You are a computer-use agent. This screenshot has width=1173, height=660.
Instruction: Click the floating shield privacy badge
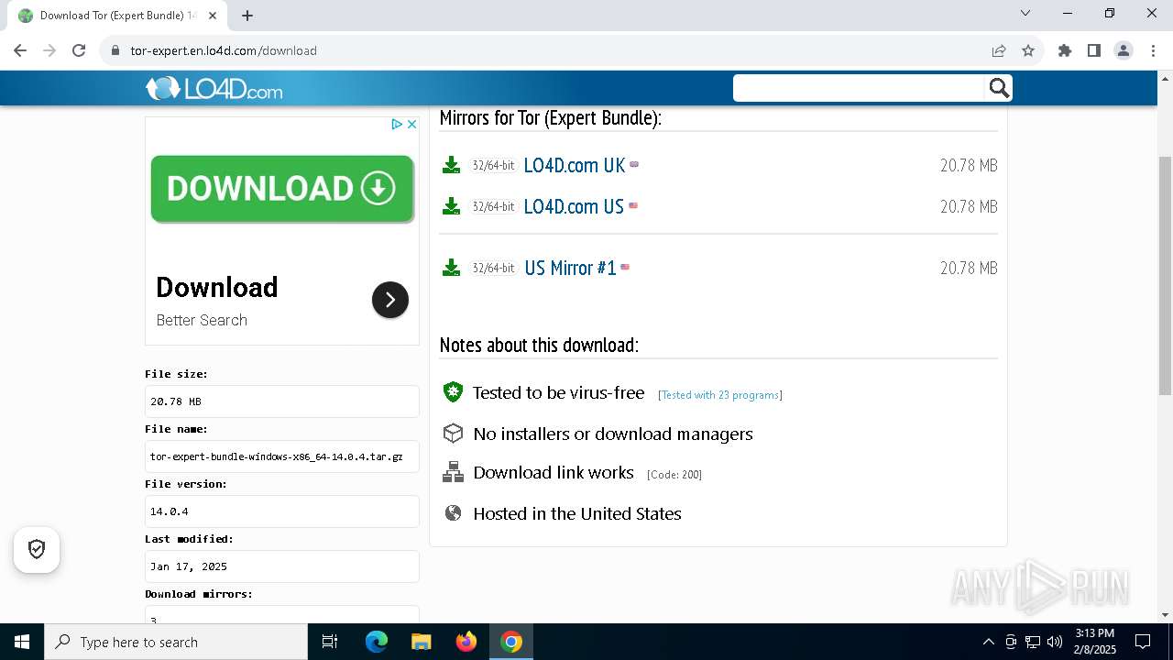[x=37, y=549]
